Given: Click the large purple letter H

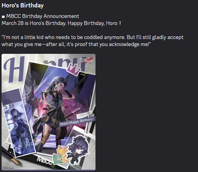Looking at the screenshot, I should tap(14, 69).
